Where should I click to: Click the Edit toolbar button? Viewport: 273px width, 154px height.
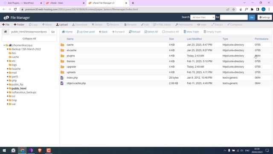[145, 25]
